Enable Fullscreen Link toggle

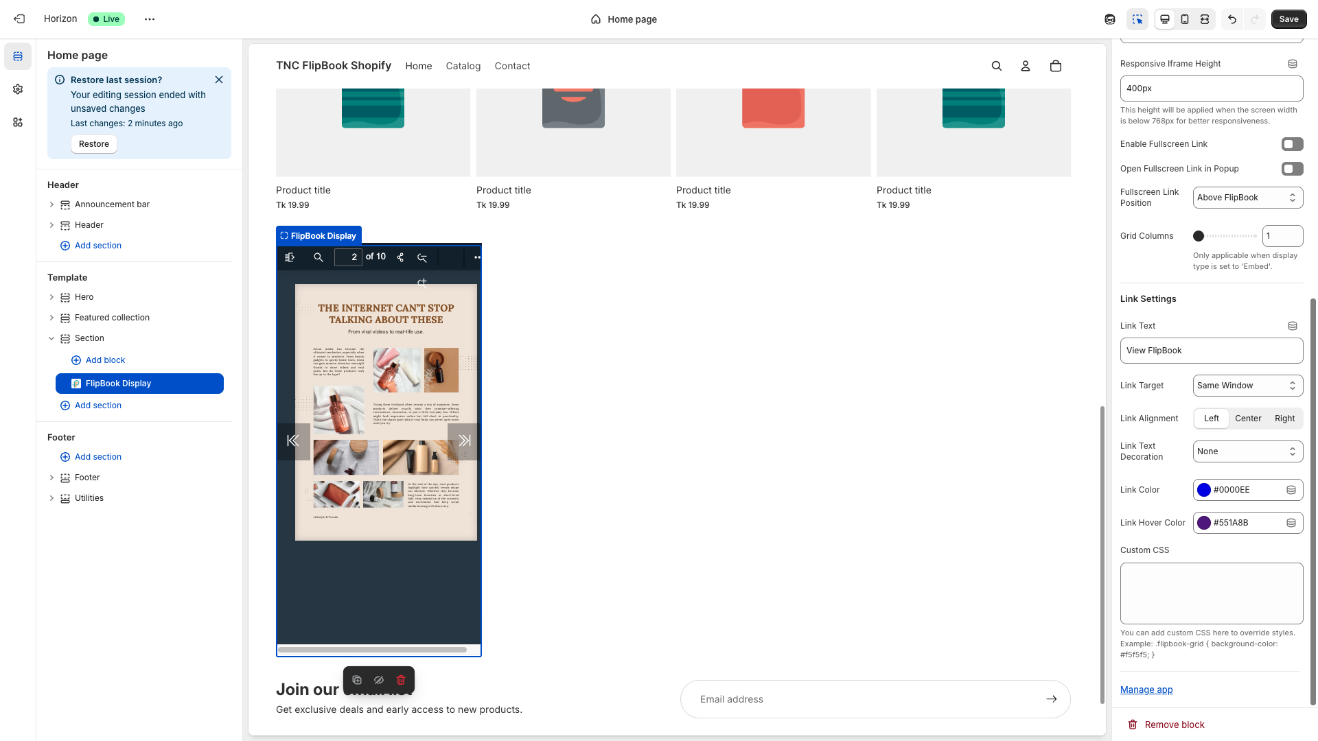pos(1292,144)
